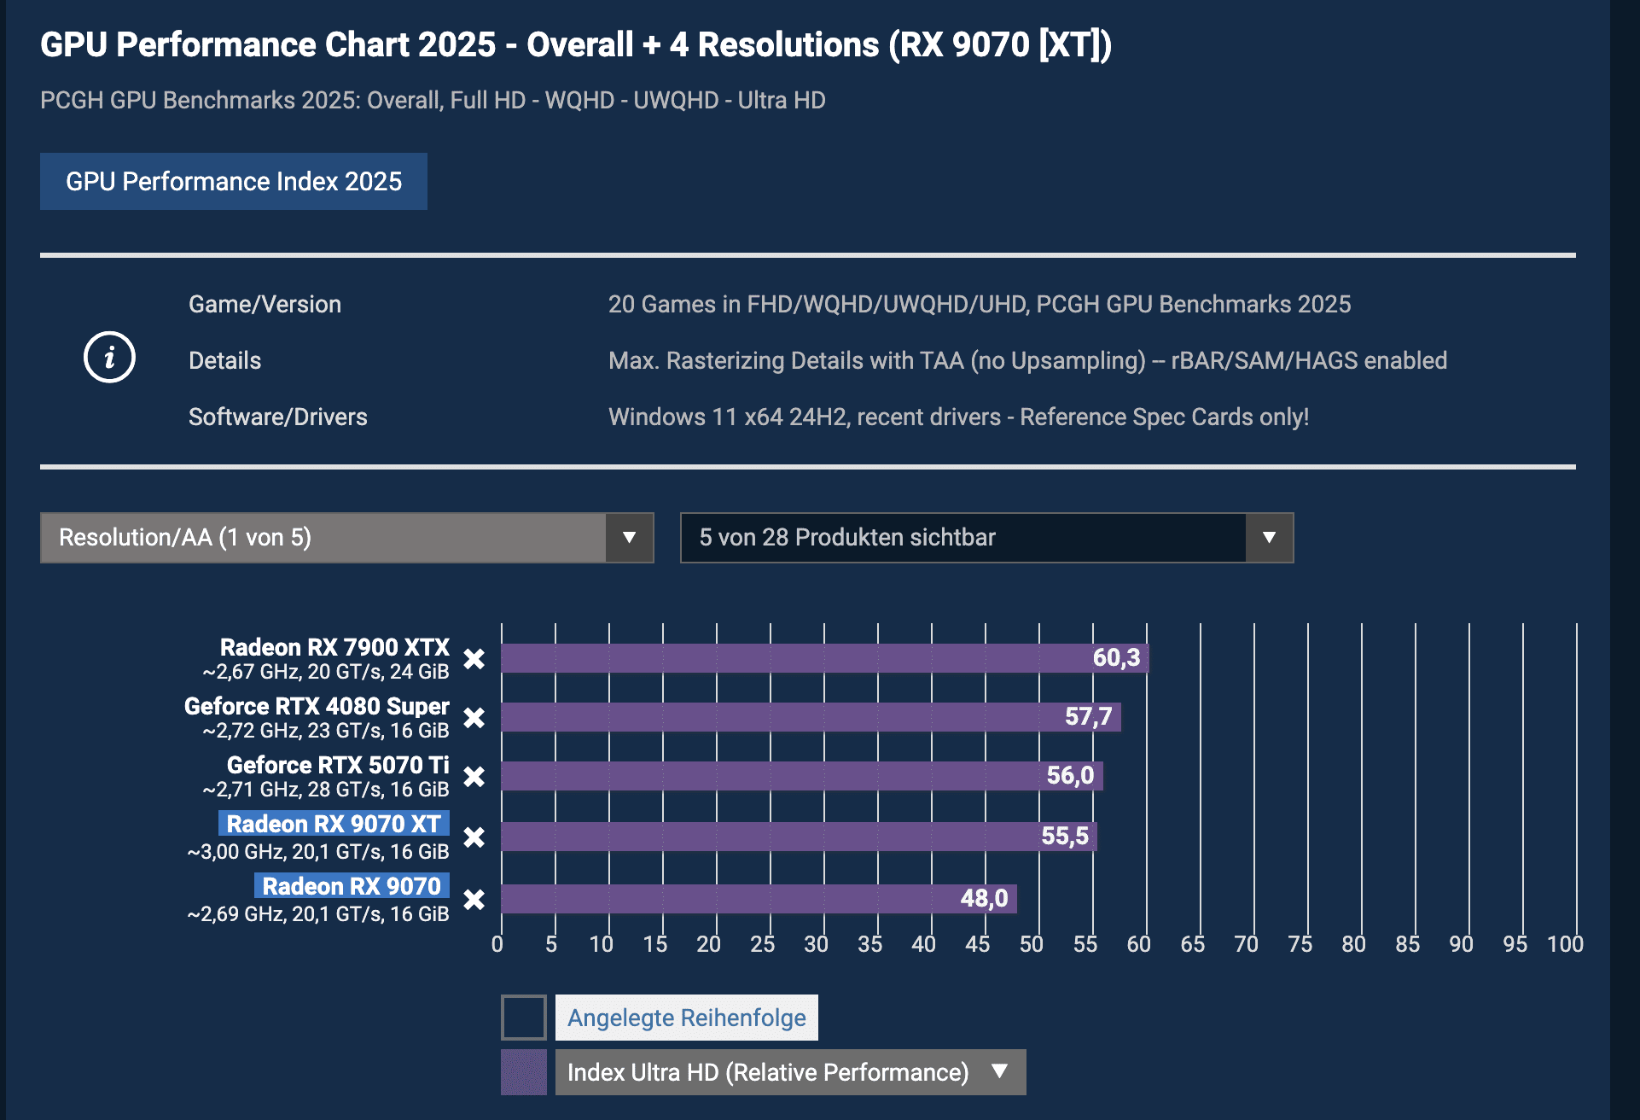Click the purple Index Ultra HD color swatch
Viewport: 1640px width, 1120px height.
pos(524,1072)
